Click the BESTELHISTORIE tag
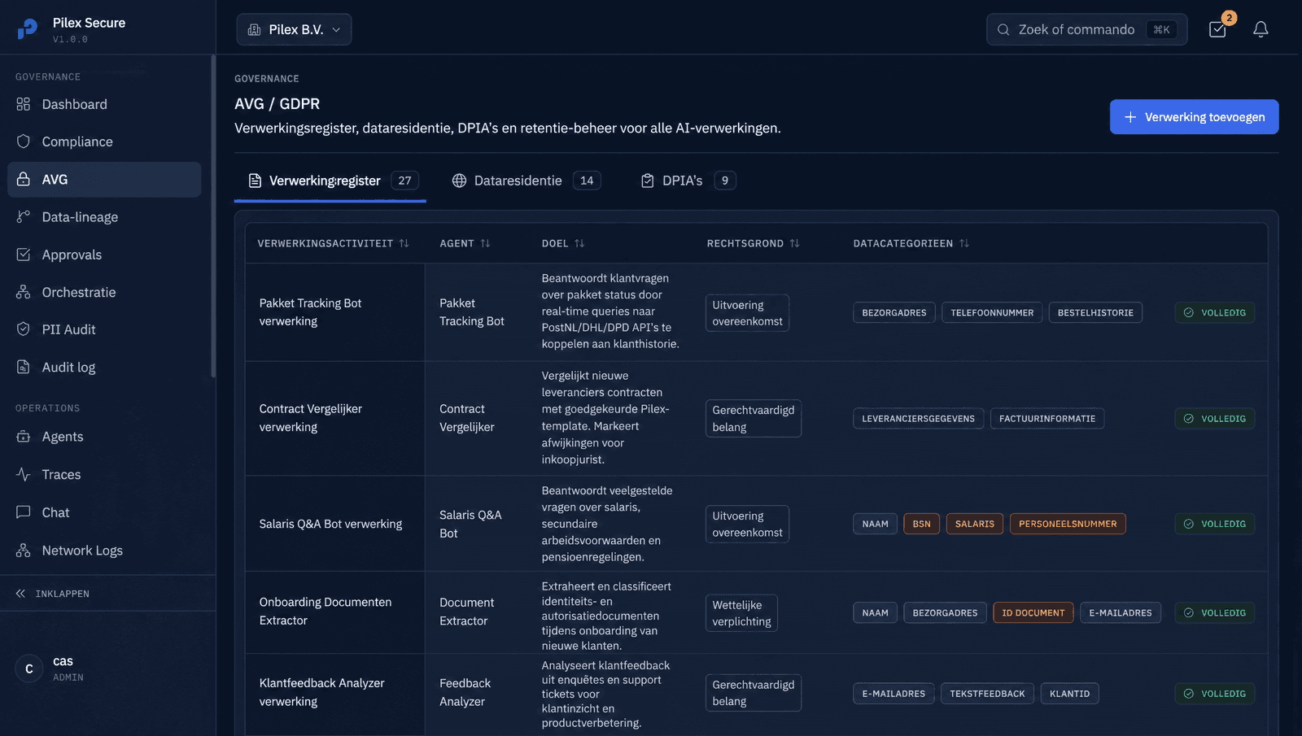This screenshot has height=736, width=1302. point(1095,312)
